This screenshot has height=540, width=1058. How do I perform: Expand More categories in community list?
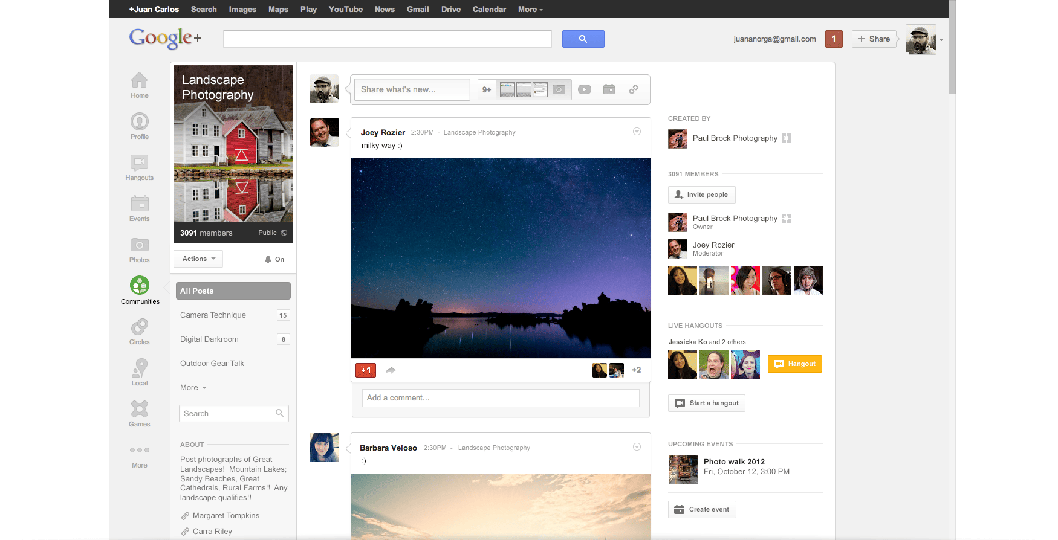point(193,388)
